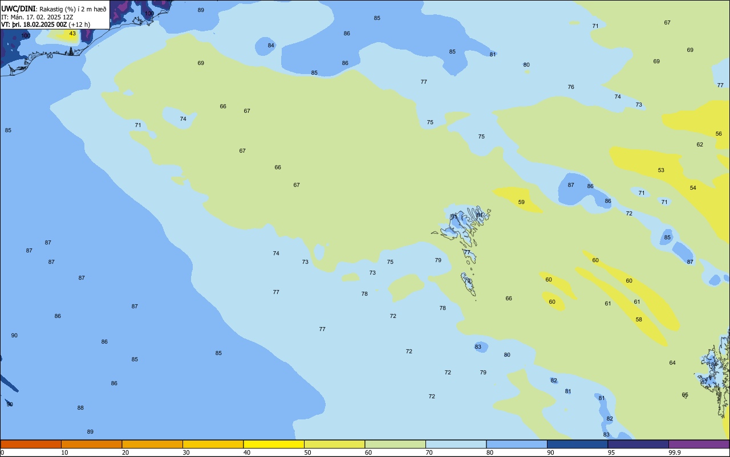Select the yellow-green 50–60 legend swatch
730x457 pixels.
[334, 444]
